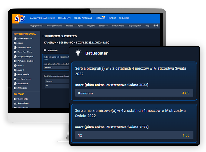Click soccer ball icon next to Ukraina 1 liga
Image resolution: width=206 pixels, height=152 pixels.
tap(15, 99)
